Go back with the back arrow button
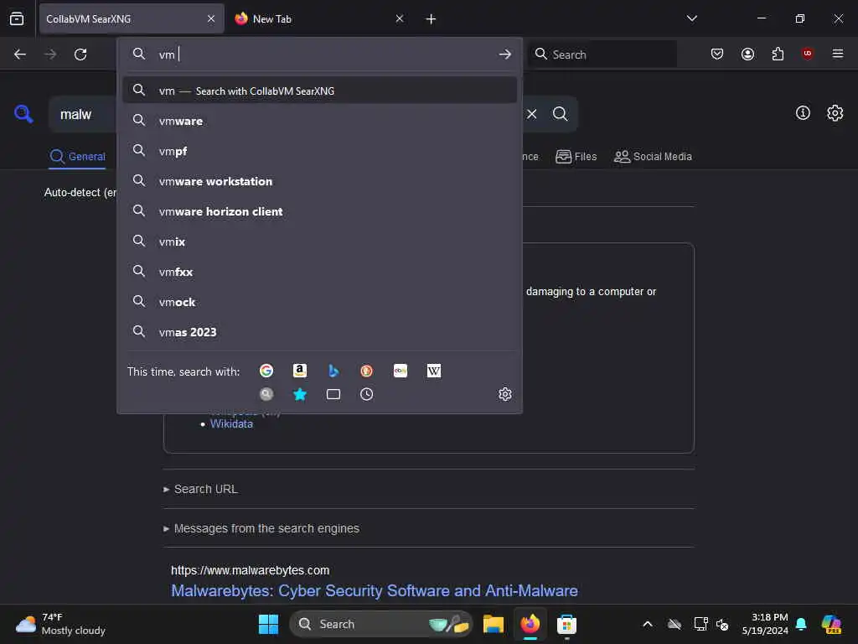Image resolution: width=858 pixels, height=644 pixels. click(20, 55)
